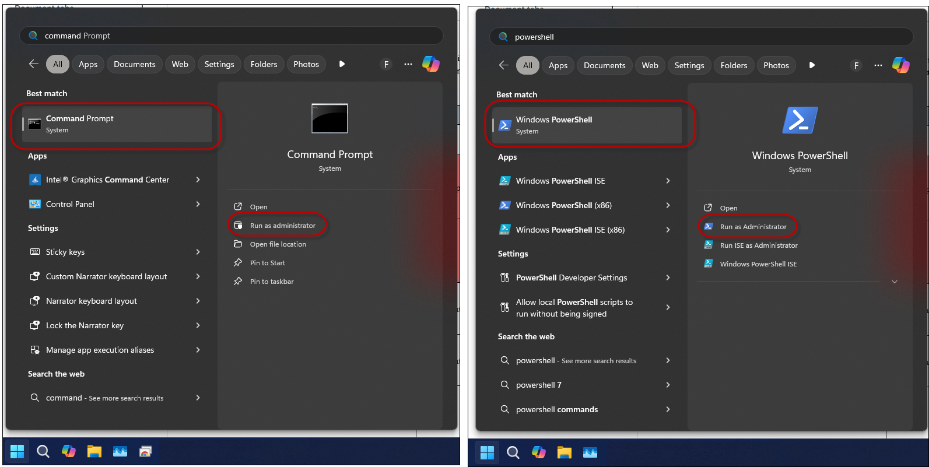Select the Windows PowerShell best match result

point(587,125)
